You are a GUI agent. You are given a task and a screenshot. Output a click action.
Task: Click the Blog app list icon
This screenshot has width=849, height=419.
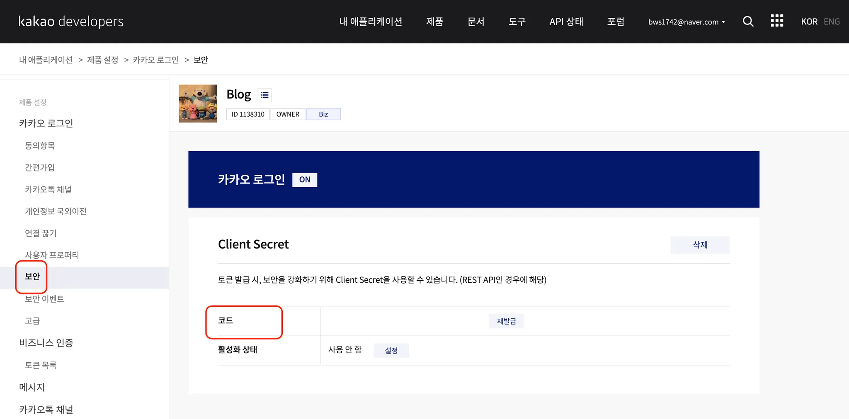264,95
